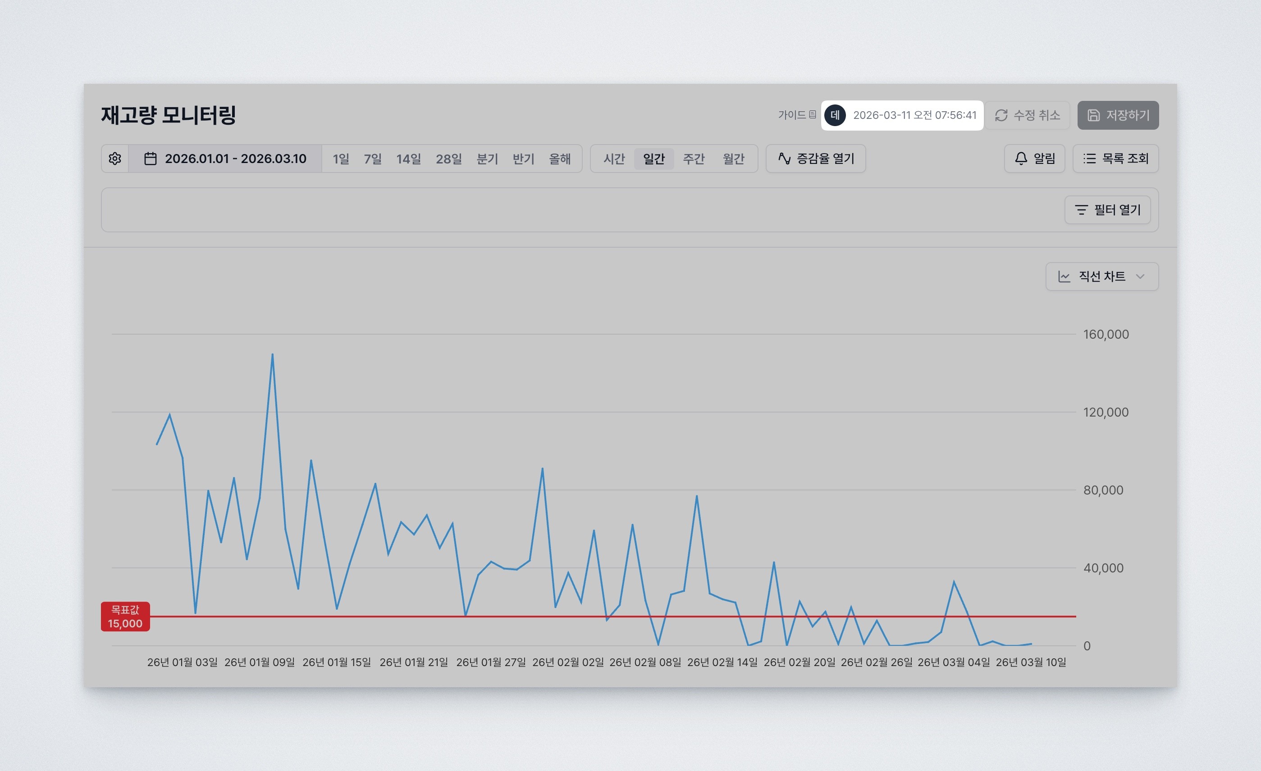Click the guide document icon
This screenshot has width=1261, height=771.
tap(812, 114)
